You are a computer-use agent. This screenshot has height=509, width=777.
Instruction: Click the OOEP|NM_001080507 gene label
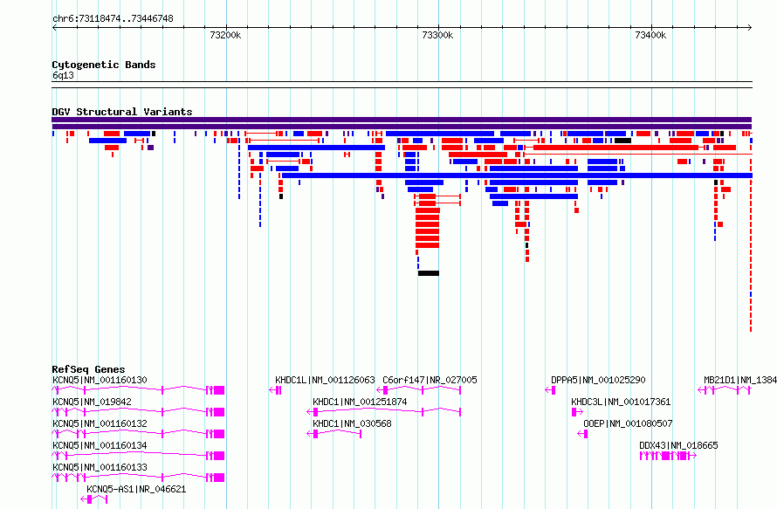pyautogui.click(x=628, y=423)
